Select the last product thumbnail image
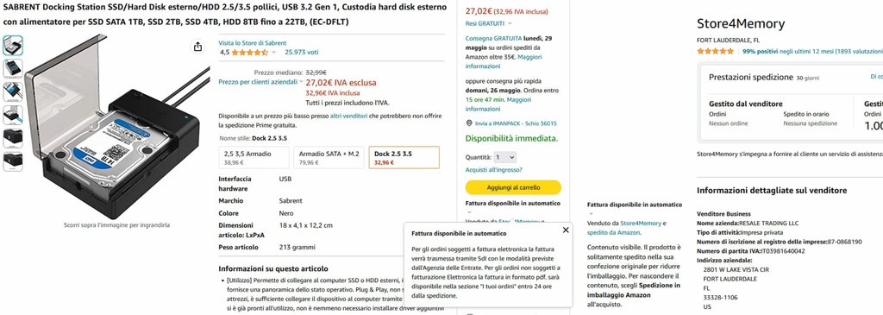Image resolution: width=883 pixels, height=315 pixels. point(13,161)
